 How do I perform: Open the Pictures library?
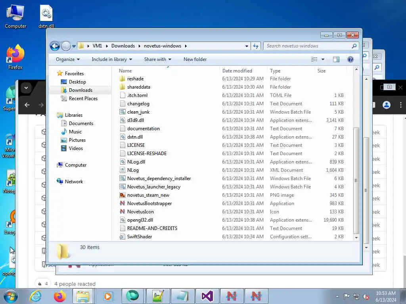pyautogui.click(x=77, y=140)
